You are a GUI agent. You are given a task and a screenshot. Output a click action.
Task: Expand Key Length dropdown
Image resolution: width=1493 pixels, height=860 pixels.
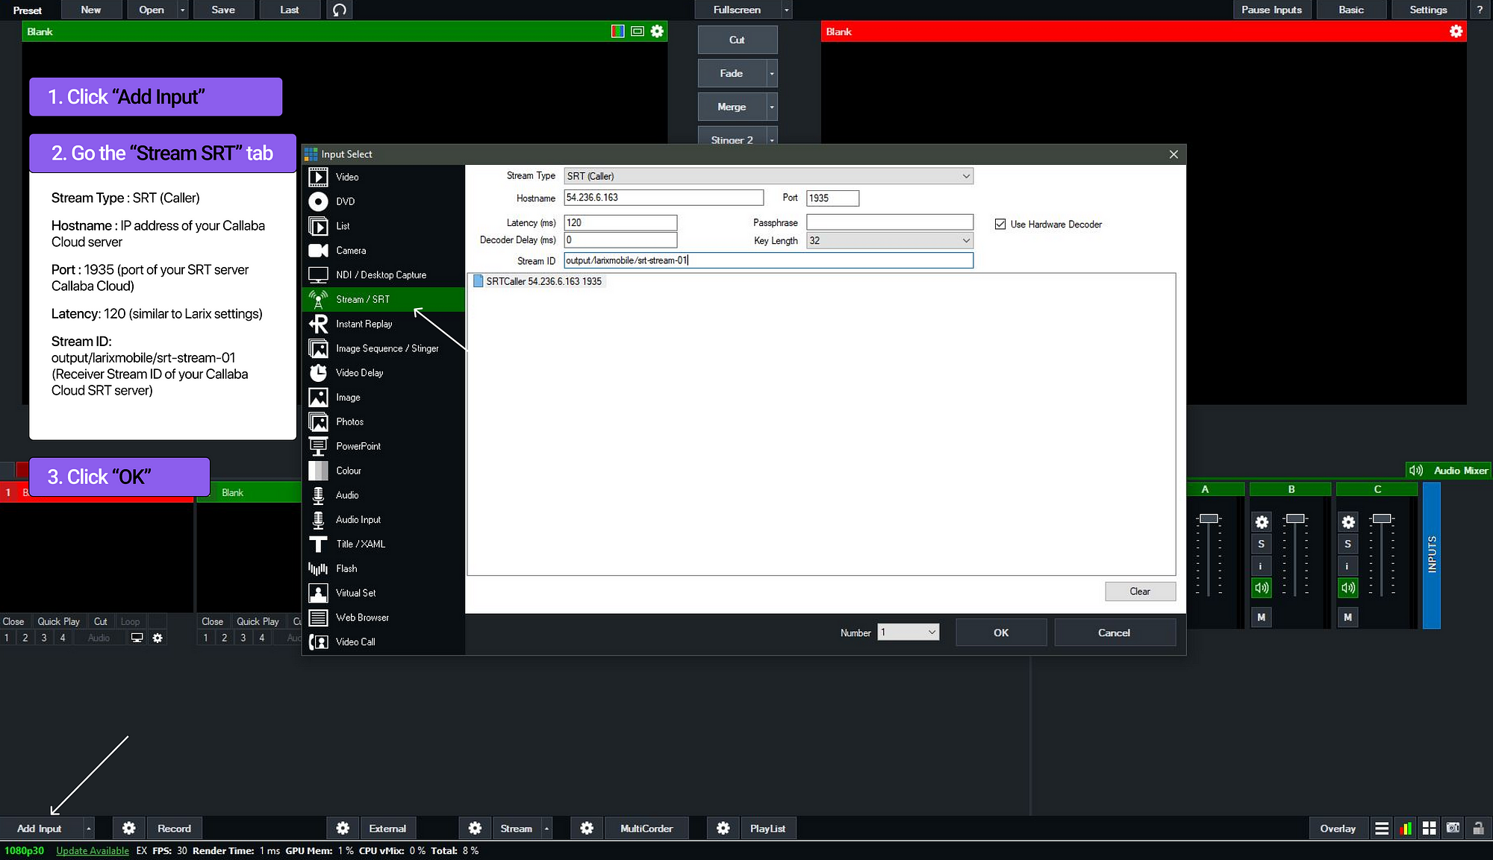tap(964, 240)
